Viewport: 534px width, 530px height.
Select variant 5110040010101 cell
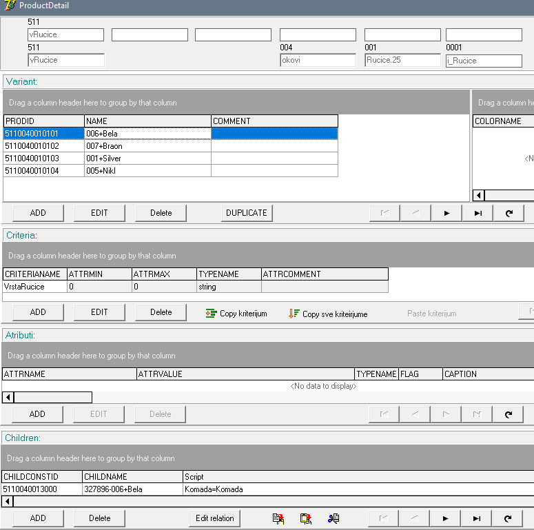[44, 134]
